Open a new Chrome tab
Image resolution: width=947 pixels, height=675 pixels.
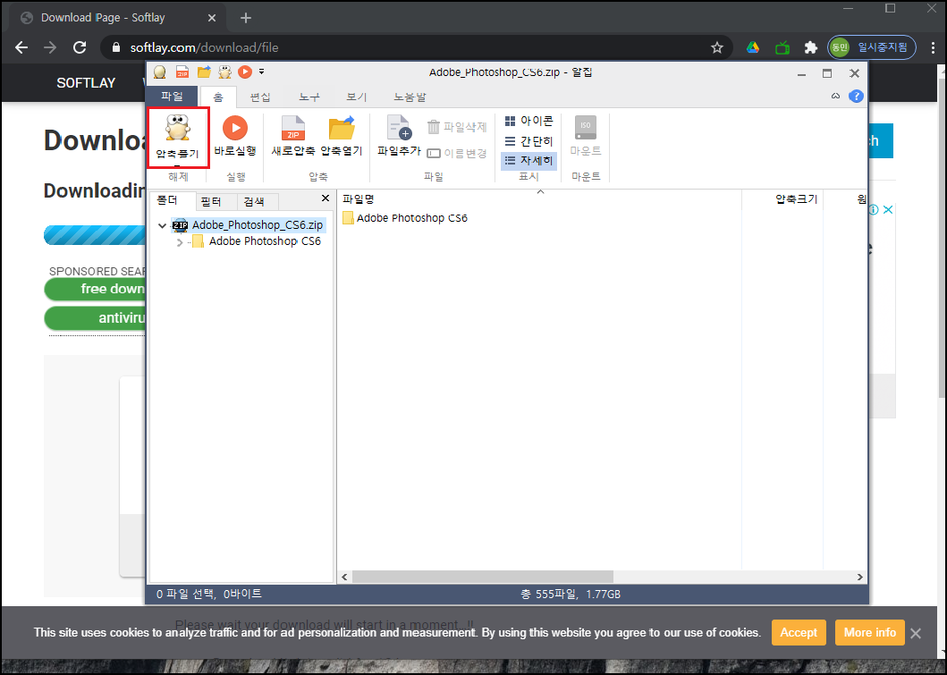coord(246,18)
